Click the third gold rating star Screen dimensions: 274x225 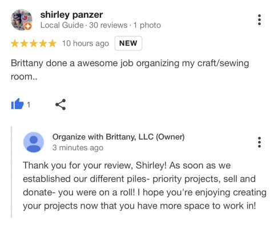coord(34,43)
